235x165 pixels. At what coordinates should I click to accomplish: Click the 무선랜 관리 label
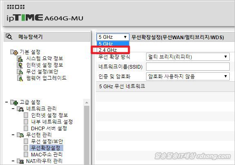[39, 135]
